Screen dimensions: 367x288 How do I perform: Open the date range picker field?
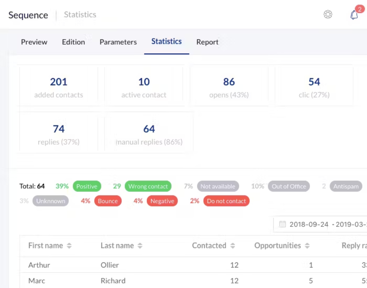click(x=320, y=224)
